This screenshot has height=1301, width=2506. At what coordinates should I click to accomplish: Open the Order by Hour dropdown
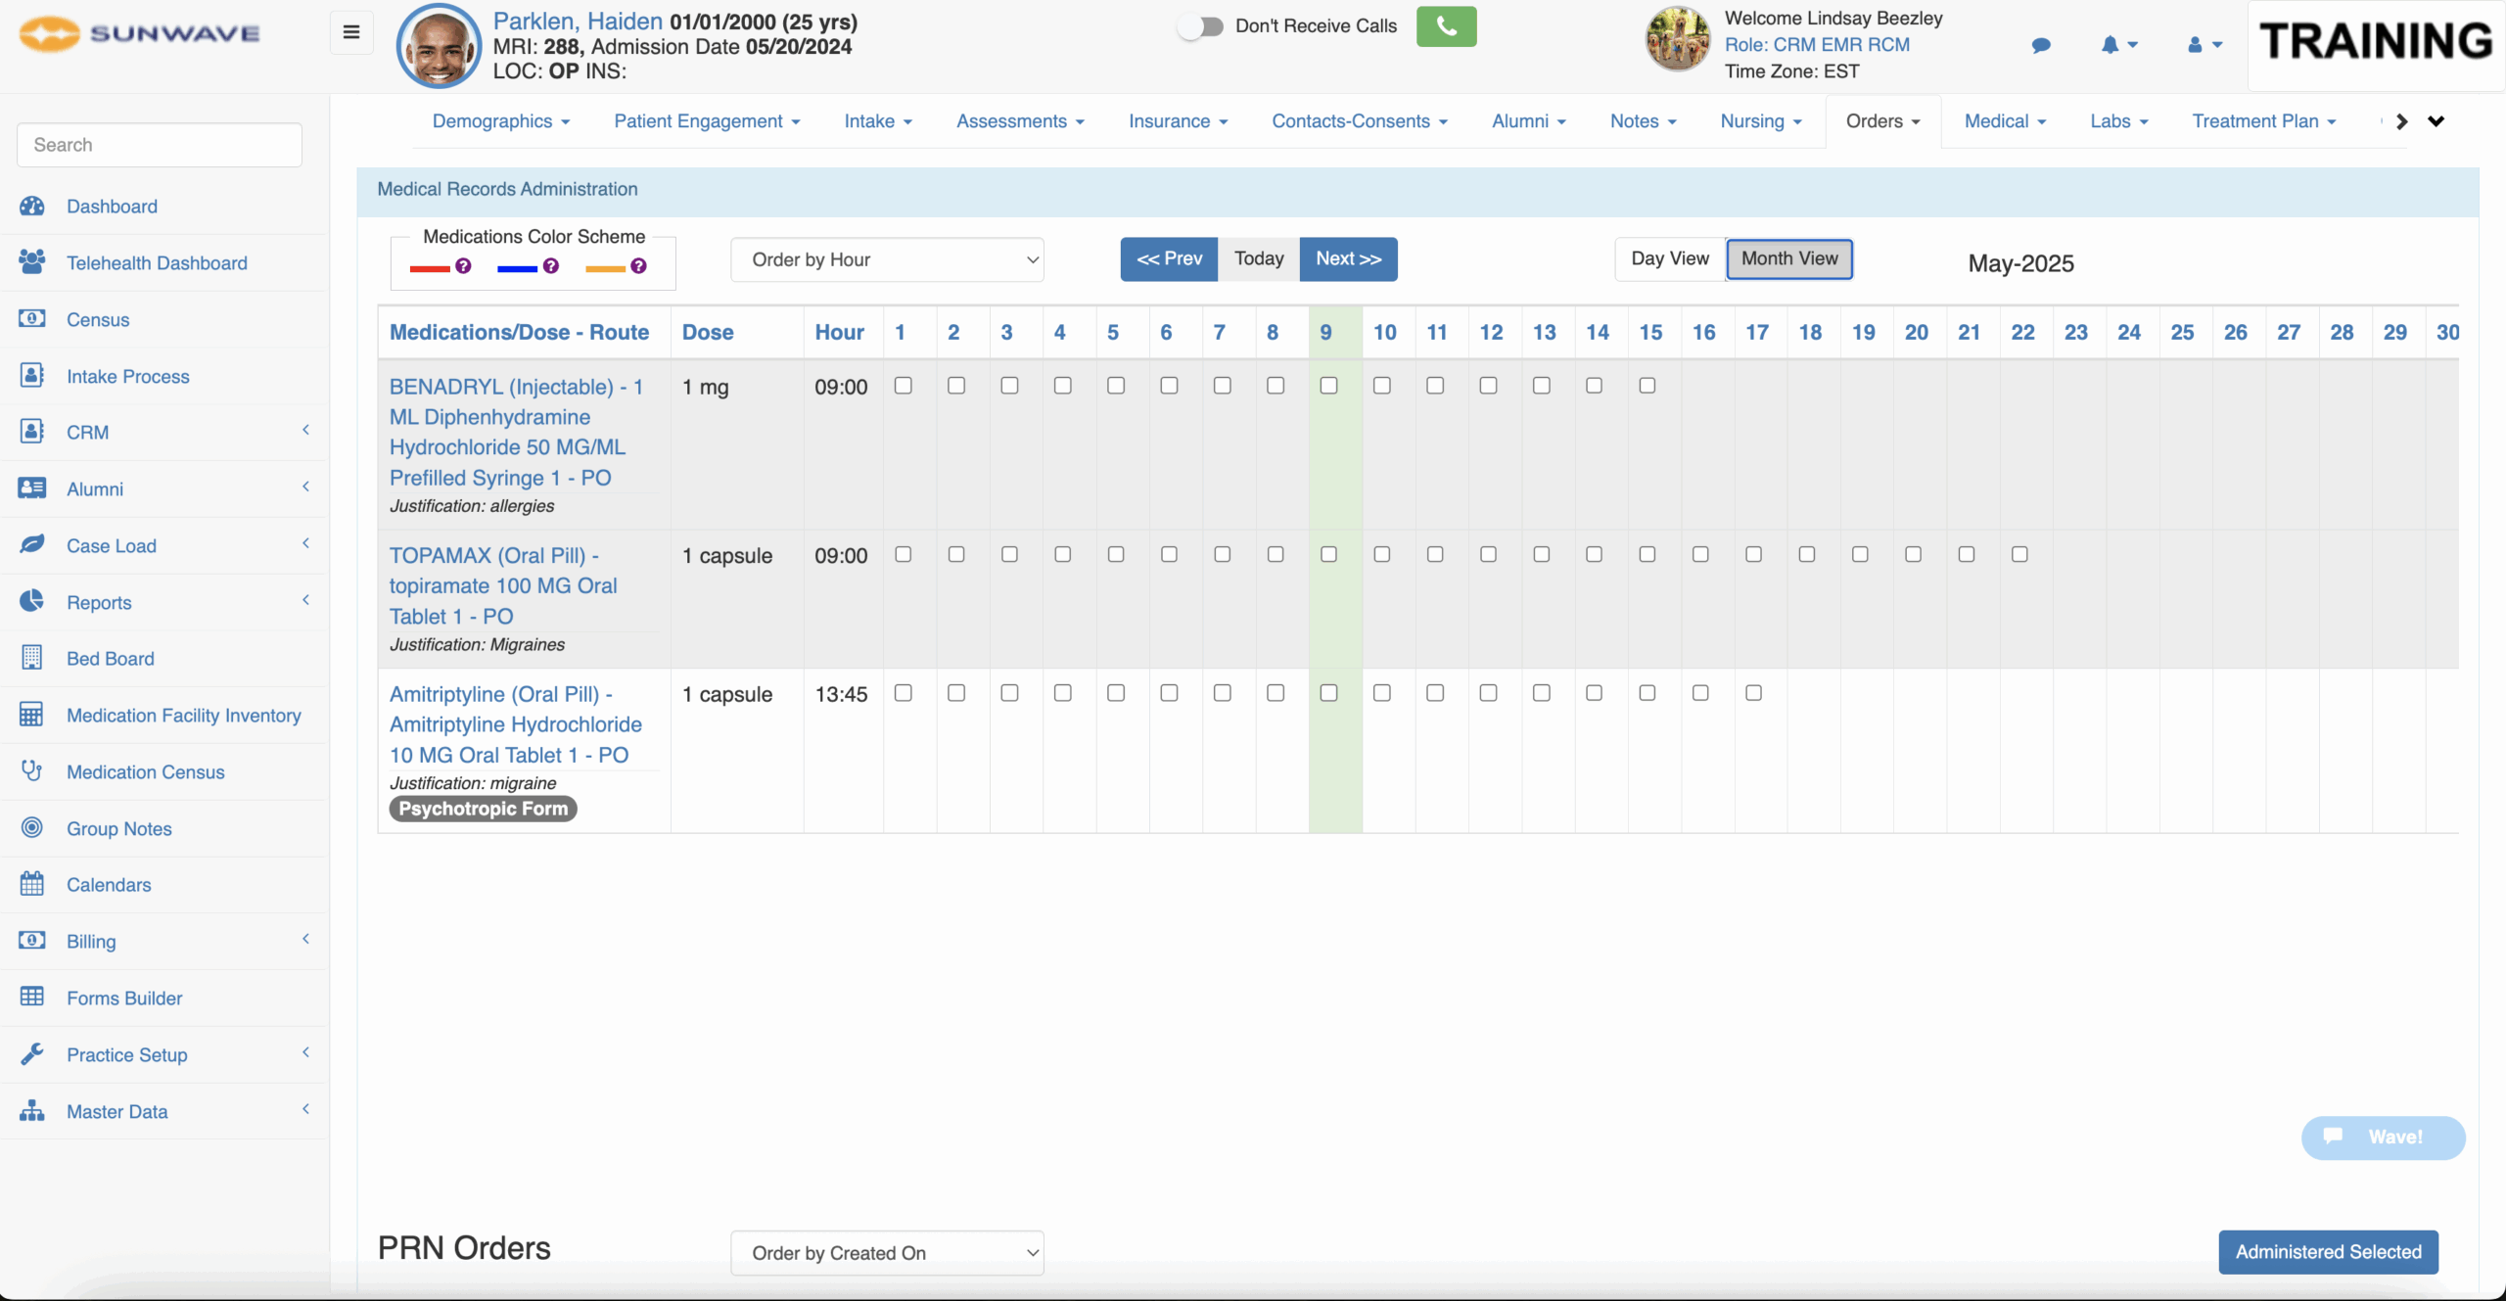point(887,259)
